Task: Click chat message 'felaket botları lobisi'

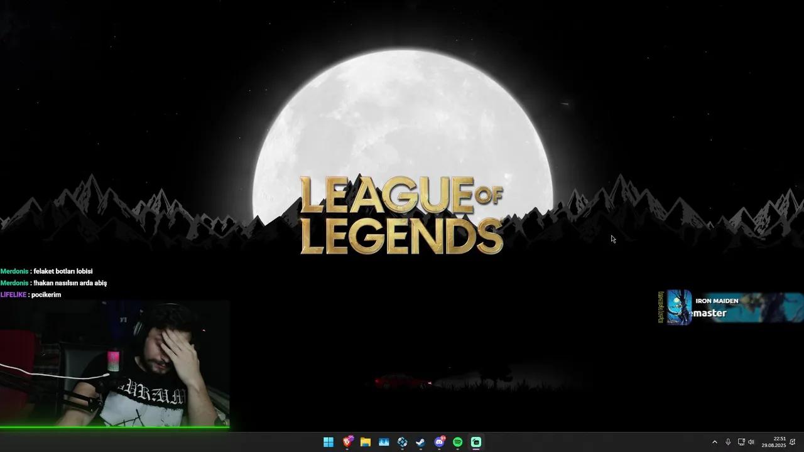Action: (x=63, y=271)
